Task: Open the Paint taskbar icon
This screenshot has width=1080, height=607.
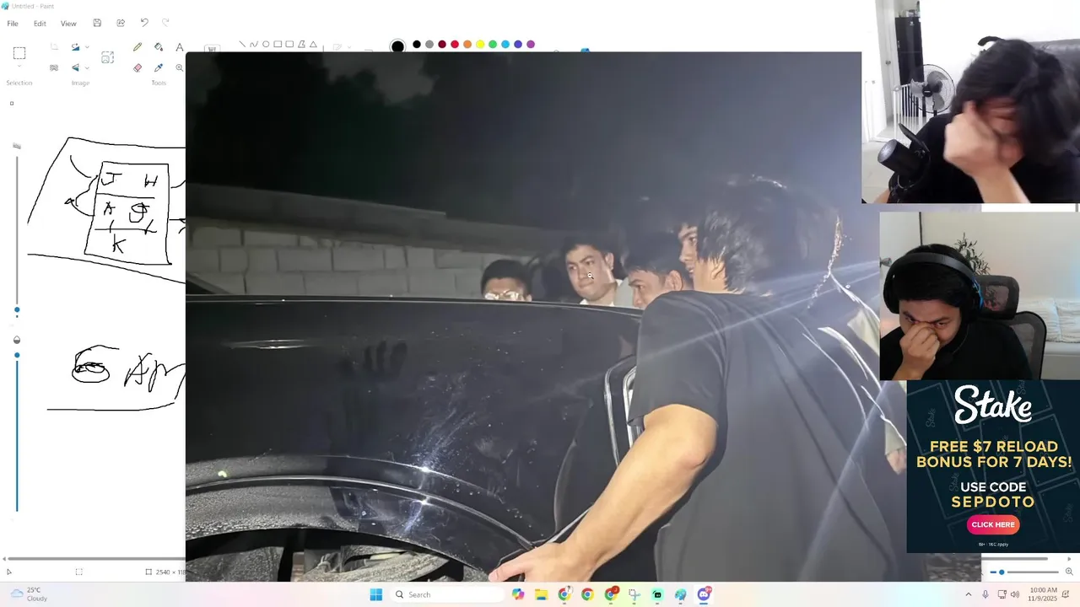Action: 680,594
